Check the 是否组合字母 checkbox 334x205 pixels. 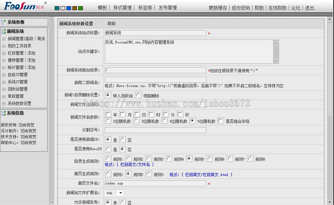point(221,121)
